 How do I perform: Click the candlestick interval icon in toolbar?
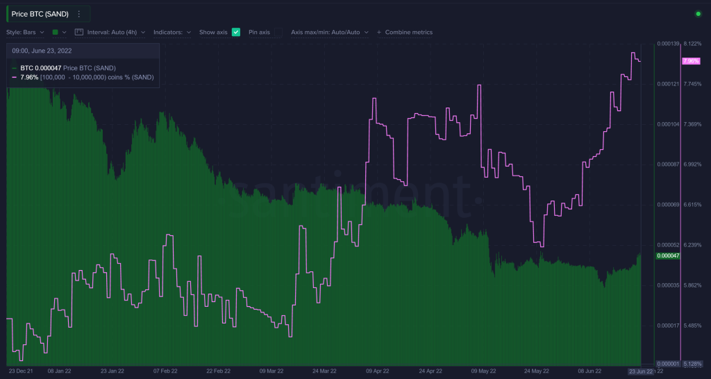coord(78,32)
